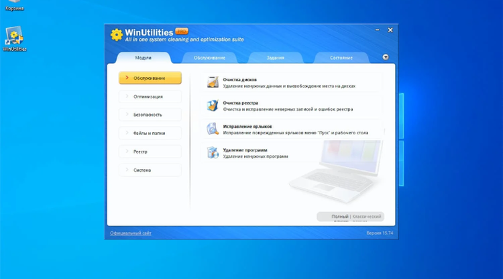
Task: Switch to the Задания tab
Action: (x=275, y=58)
